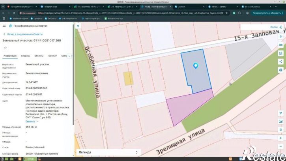This screenshot has width=286, height=161.
Task: Open the tab search dropdown
Action: click(3, 7)
